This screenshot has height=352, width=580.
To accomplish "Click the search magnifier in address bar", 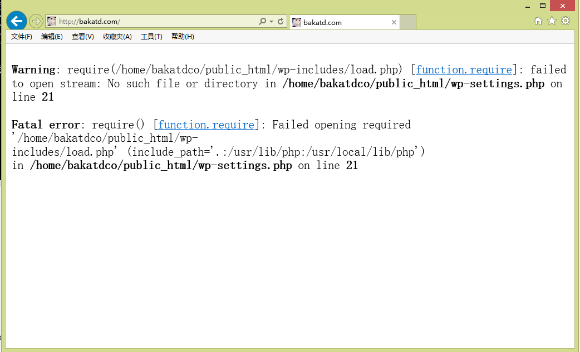I will pos(262,22).
